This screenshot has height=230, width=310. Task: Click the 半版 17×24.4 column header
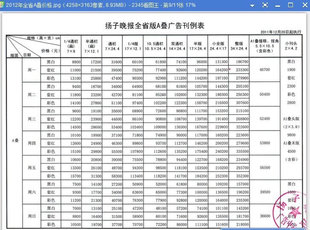click(198, 46)
